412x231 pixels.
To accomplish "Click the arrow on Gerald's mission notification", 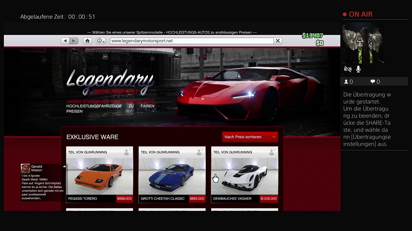I will coord(64,167).
